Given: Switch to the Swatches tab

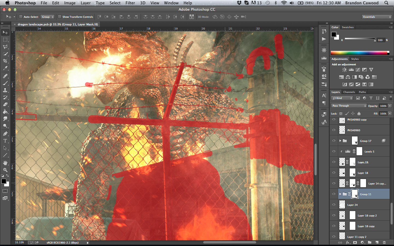Looking at the screenshot, I should pos(348,27).
